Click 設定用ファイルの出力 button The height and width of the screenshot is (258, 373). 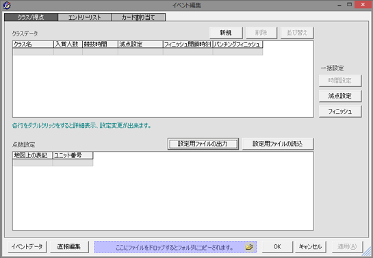[x=203, y=144]
